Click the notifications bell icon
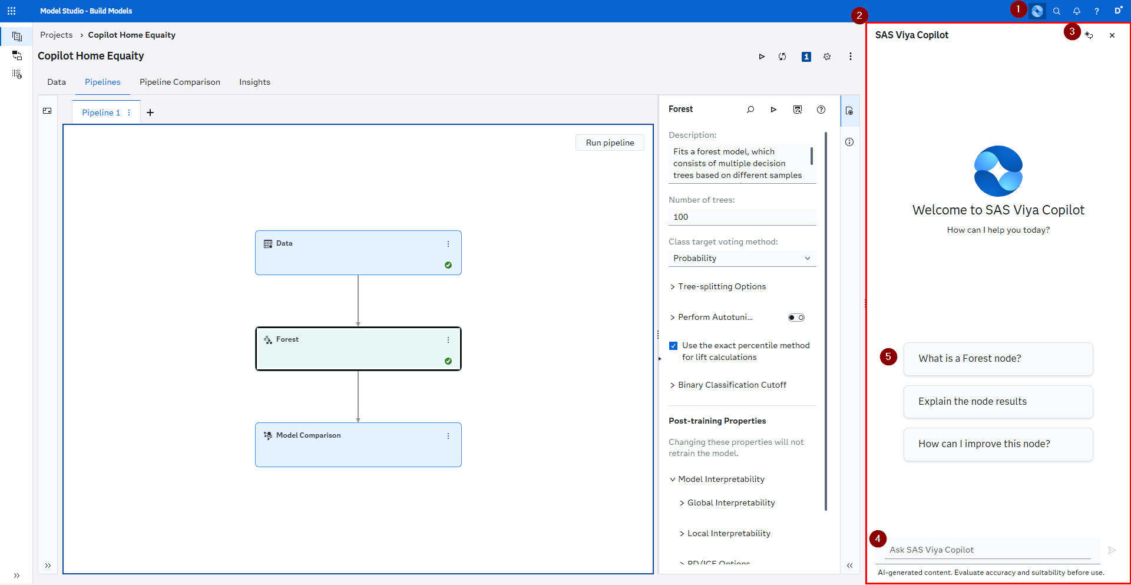The height and width of the screenshot is (585, 1131). [x=1076, y=11]
